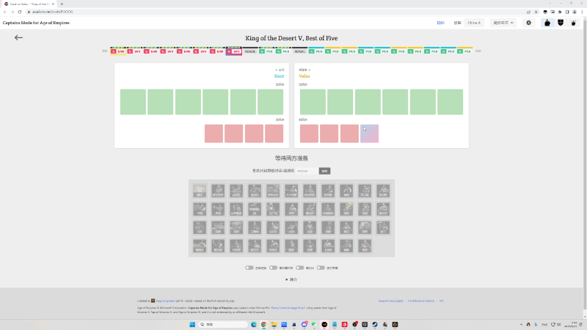
Task: Bookmark this page with the star icon
Action: (536, 12)
